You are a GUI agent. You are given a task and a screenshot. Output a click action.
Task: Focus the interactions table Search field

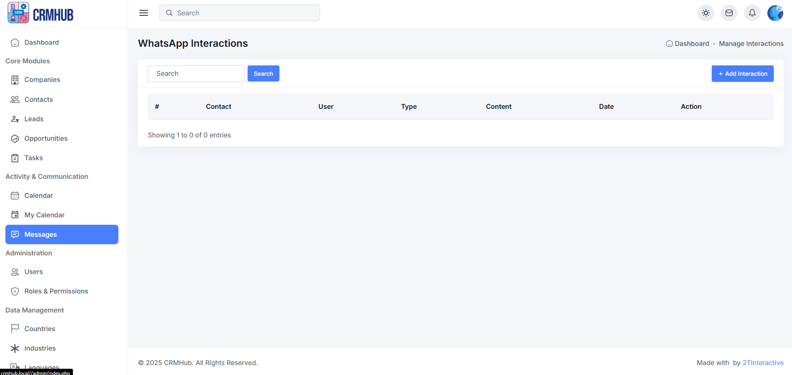(196, 74)
